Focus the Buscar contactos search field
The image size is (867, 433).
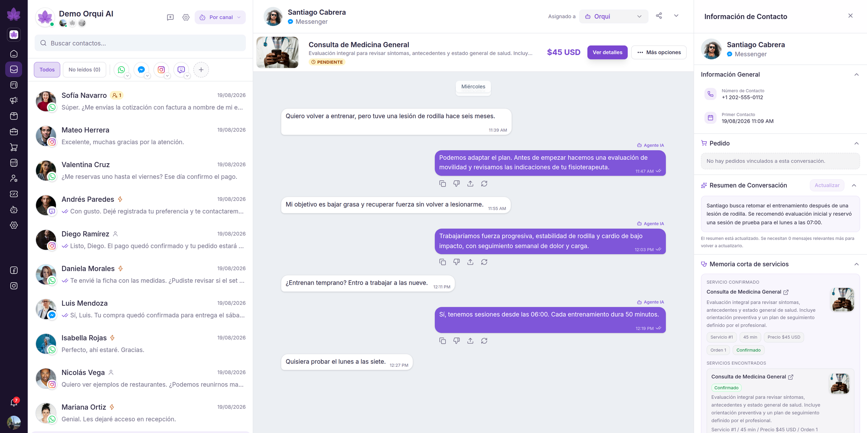click(x=140, y=43)
